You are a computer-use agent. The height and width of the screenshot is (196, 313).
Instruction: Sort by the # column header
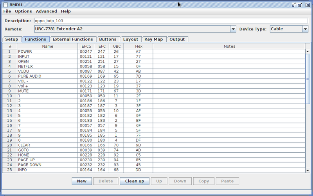[10, 46]
